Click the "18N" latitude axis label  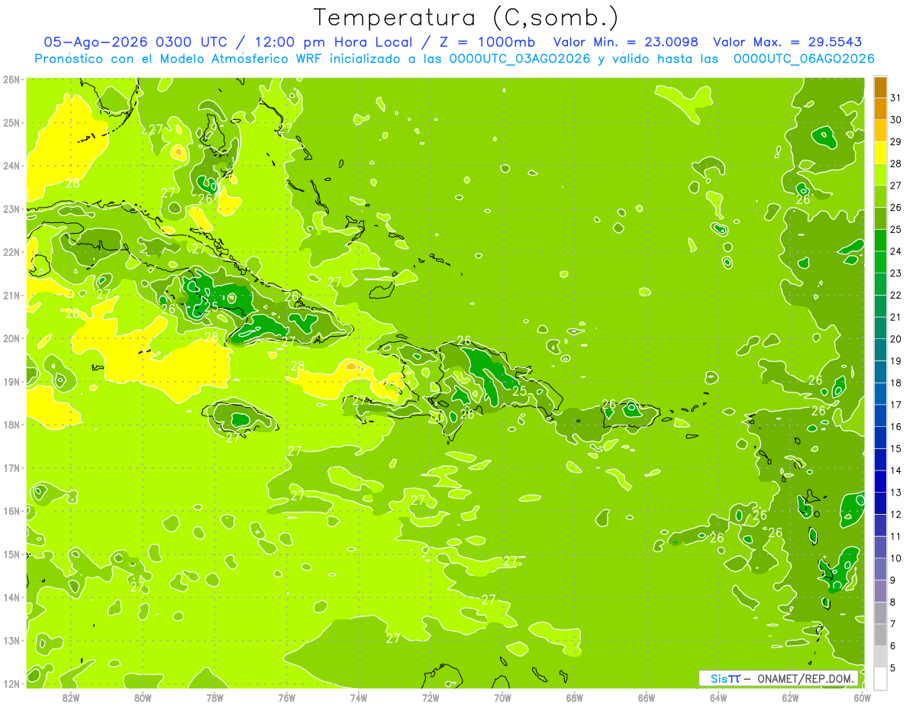(x=11, y=425)
